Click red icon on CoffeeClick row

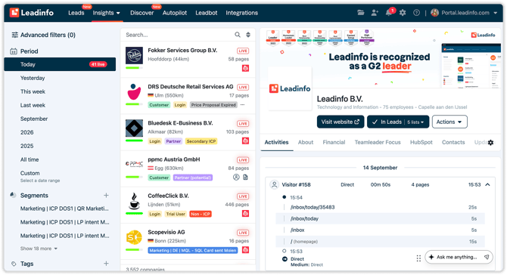click(x=245, y=213)
